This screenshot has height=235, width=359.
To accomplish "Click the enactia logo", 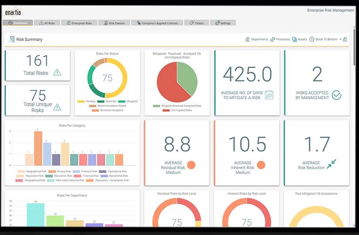I will [x=13, y=12].
